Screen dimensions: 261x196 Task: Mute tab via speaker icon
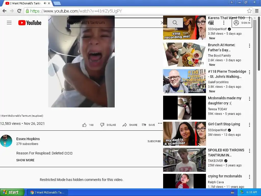[45, 3]
